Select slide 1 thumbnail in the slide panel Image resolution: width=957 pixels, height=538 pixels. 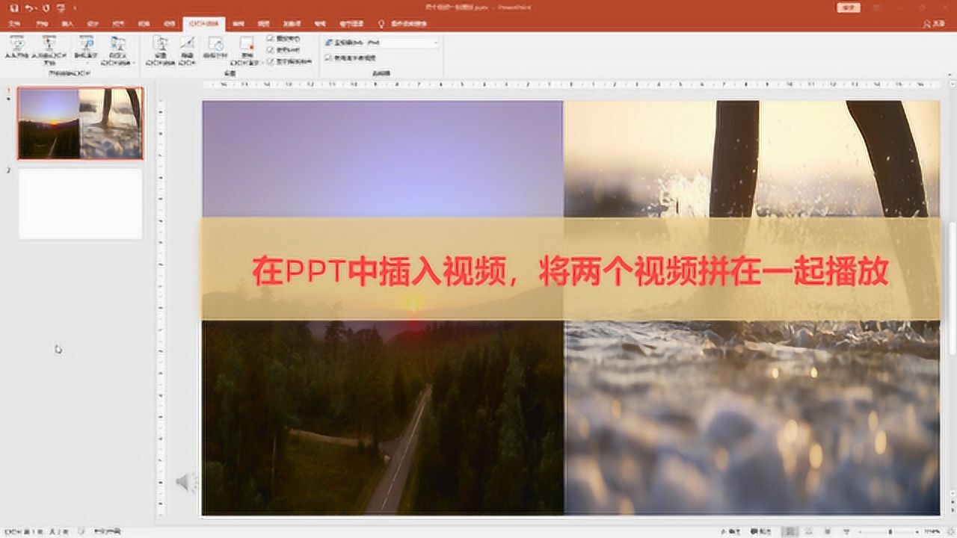(x=80, y=123)
